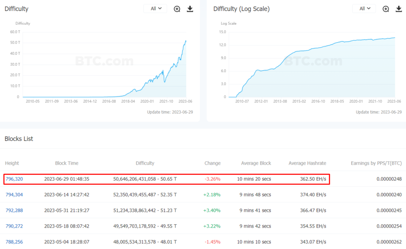Open the All dropdown on Difficulty chart
Viewport: 406px width, 249px height.
click(155, 9)
